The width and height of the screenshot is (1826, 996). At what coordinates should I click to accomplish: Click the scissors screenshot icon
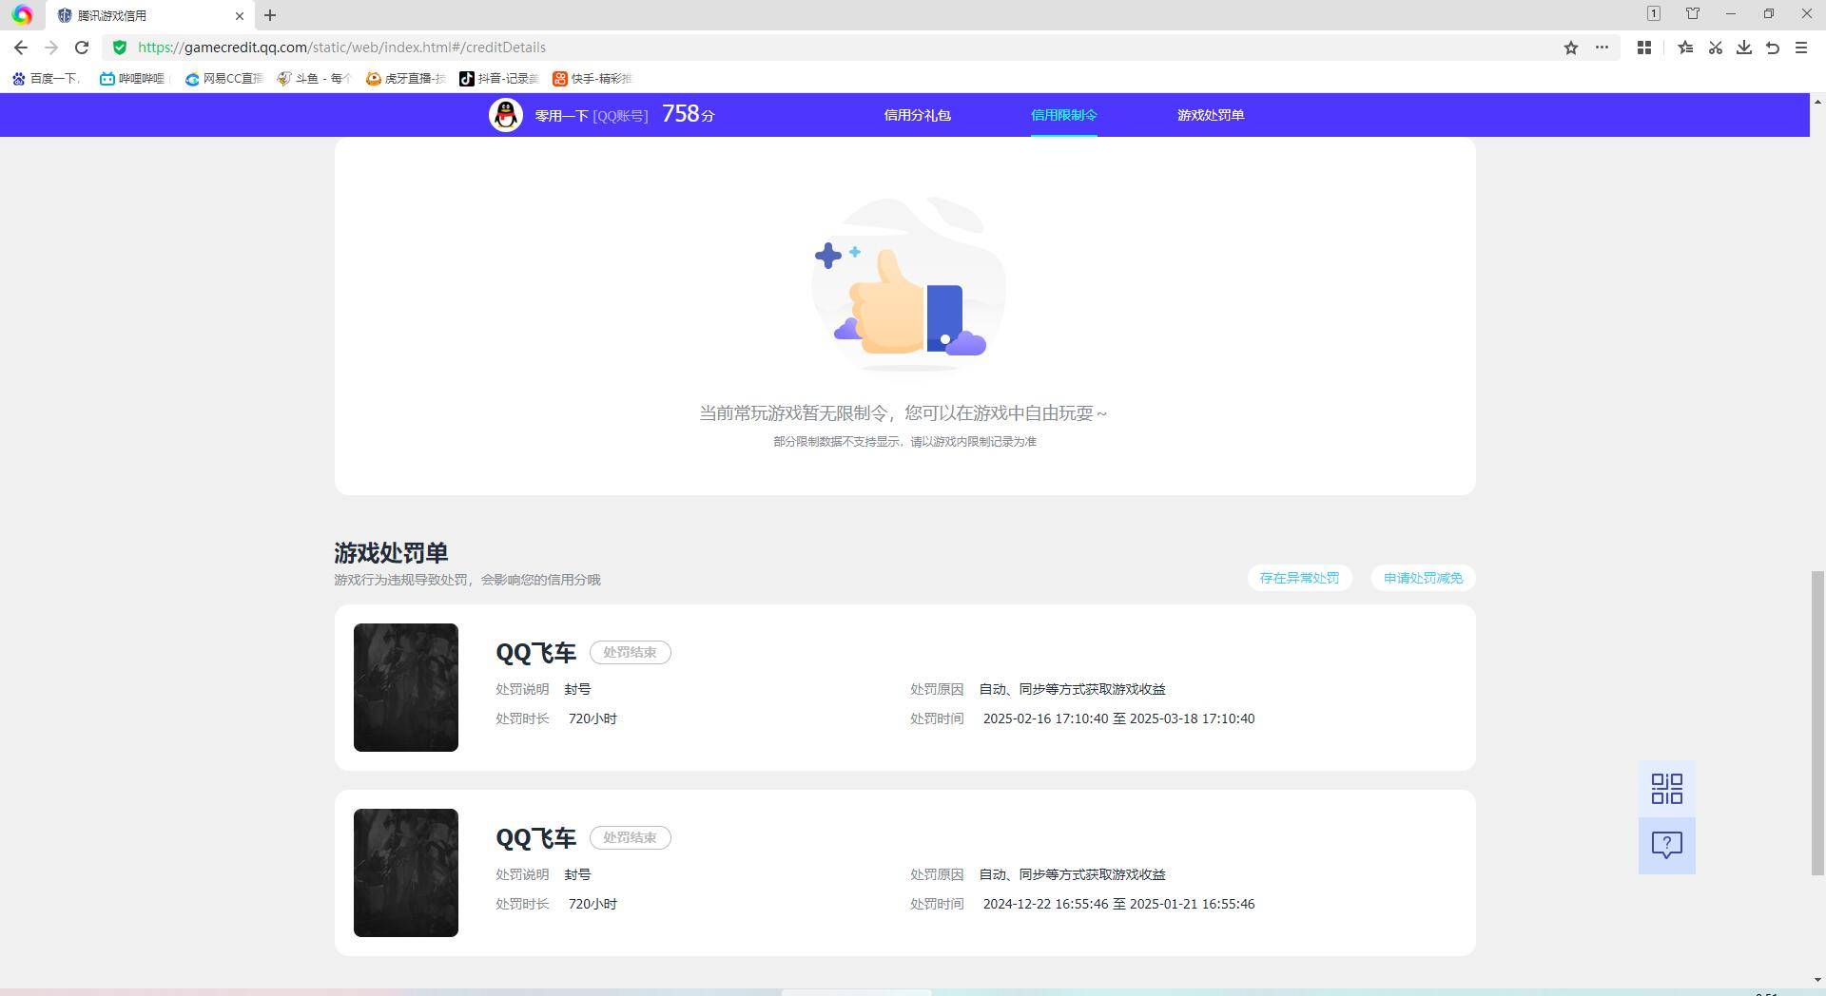1716,48
